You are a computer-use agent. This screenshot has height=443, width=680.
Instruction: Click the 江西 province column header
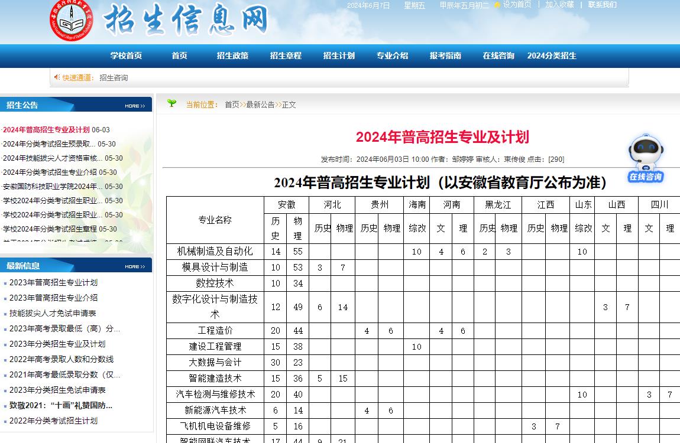[x=546, y=204]
